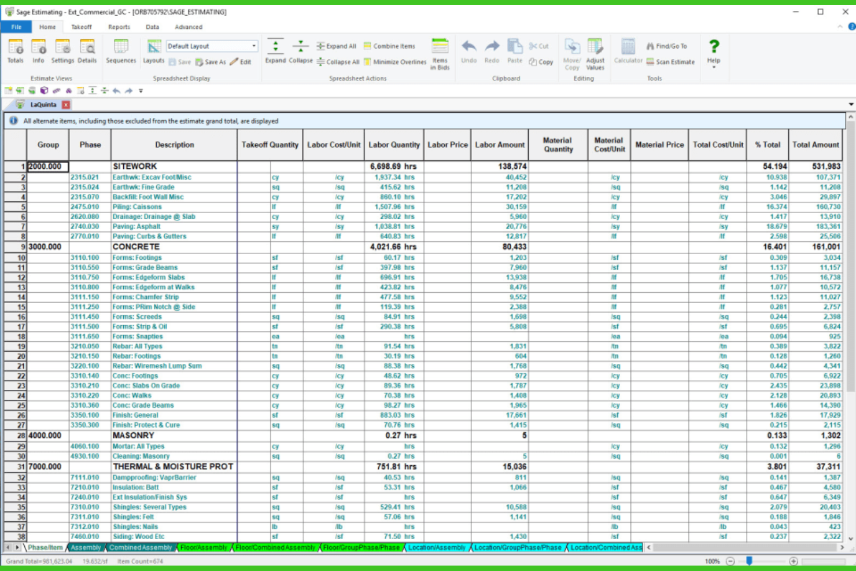The height and width of the screenshot is (571, 856).
Task: Switch to the Reports ribbon tab
Action: 119,27
